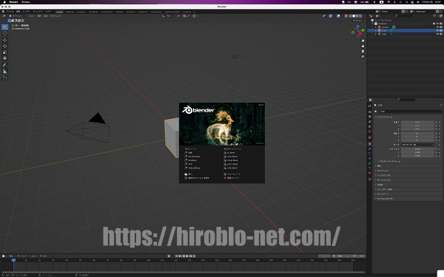Open the Animation workspace tab
Screen dimensions: 444x277
pos(130,12)
